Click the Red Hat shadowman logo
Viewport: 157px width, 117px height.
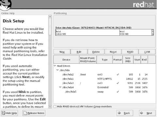tap(6, 5)
